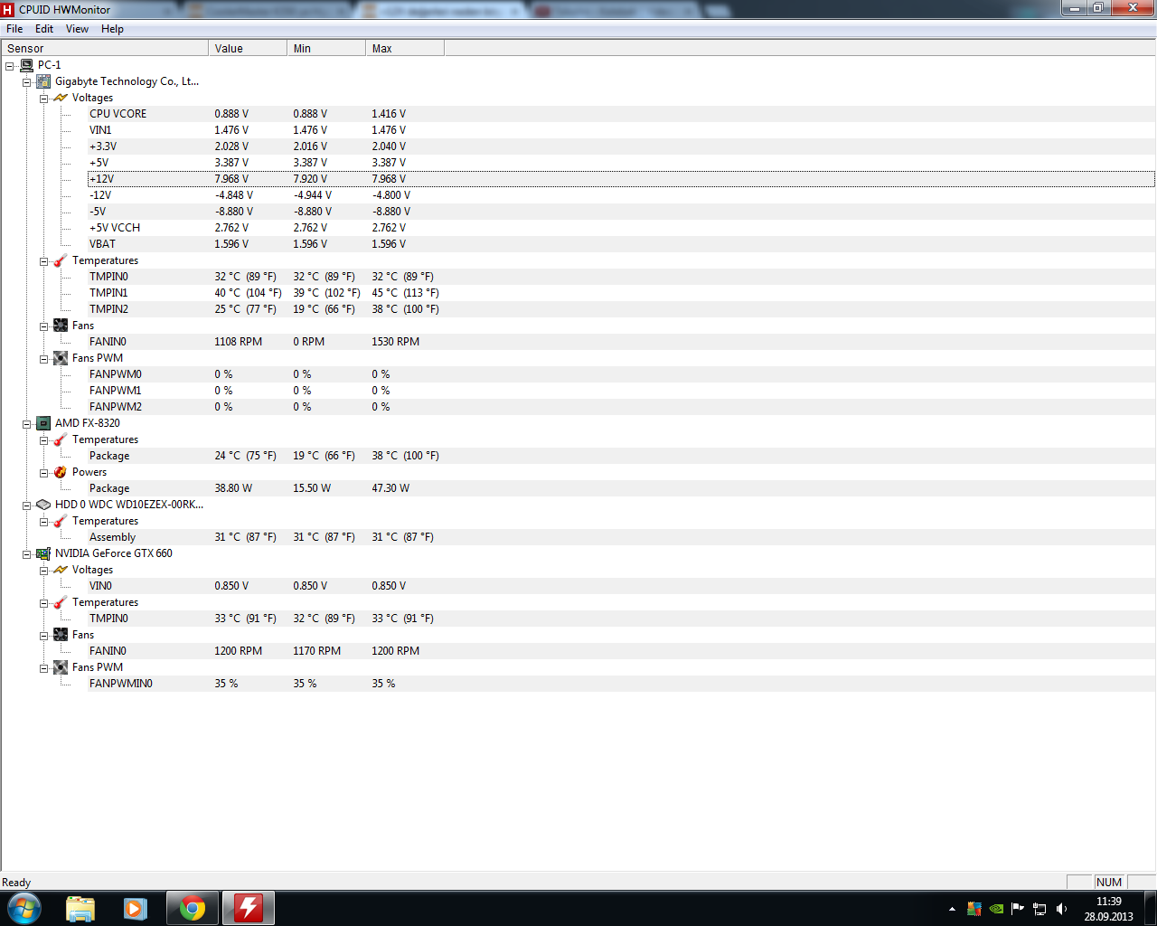Collapse the Gigabyte Temperatures group
Viewport: 1157px width, 926px height.
click(x=43, y=261)
